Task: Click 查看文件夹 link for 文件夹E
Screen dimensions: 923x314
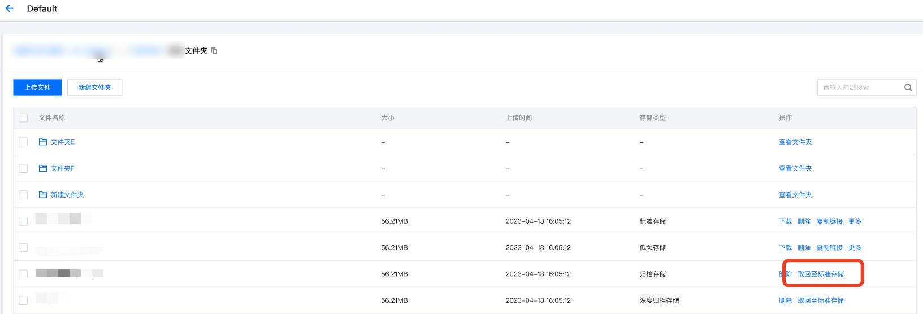Action: [x=795, y=142]
